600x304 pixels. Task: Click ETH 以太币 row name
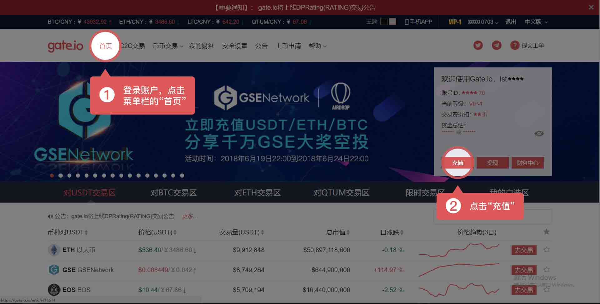(79, 250)
